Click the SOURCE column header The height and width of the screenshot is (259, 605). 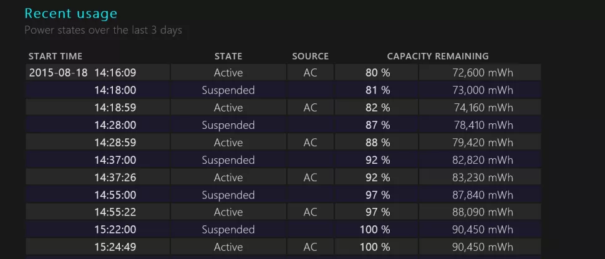coord(310,56)
